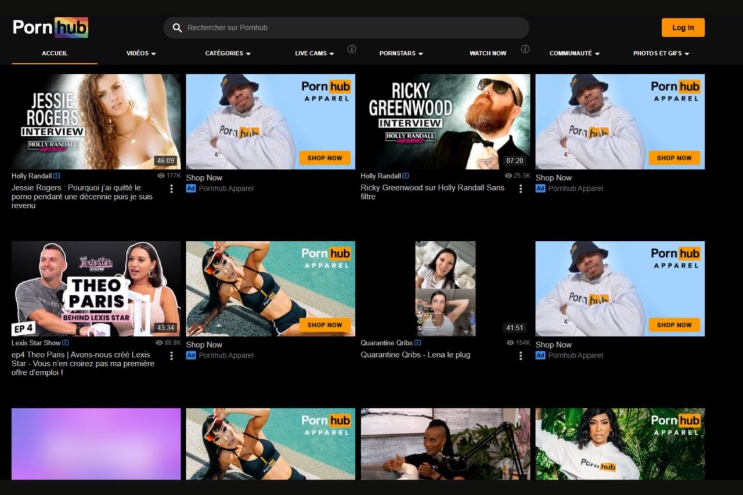Click the site logo in the header

[51, 27]
